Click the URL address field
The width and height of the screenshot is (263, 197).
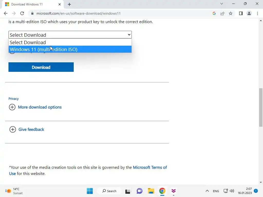(121, 13)
